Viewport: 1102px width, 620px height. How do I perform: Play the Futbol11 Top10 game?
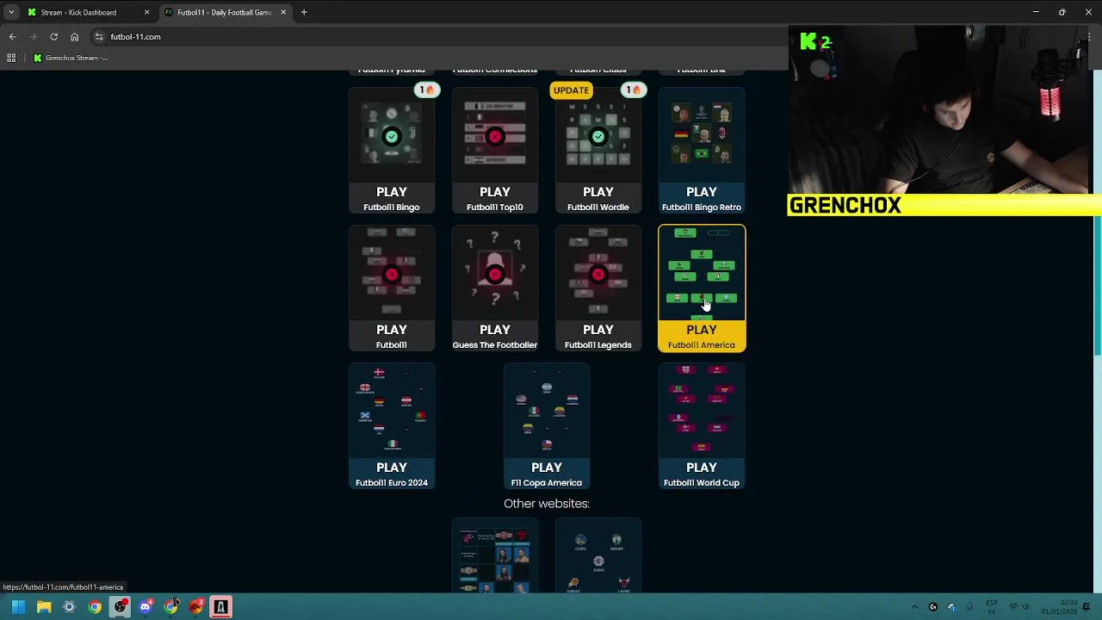[495, 151]
